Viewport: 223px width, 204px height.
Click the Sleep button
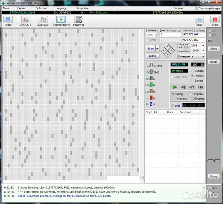pyautogui.click(x=214, y=49)
